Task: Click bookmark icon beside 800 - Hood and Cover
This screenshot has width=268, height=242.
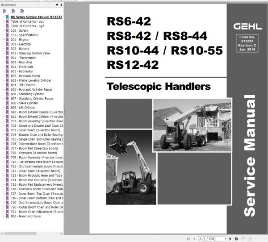Action: click(7, 216)
